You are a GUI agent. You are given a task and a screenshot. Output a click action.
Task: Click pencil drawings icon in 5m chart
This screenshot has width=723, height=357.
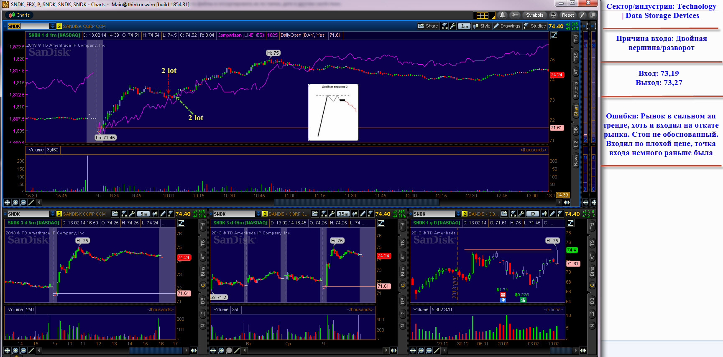click(x=163, y=214)
